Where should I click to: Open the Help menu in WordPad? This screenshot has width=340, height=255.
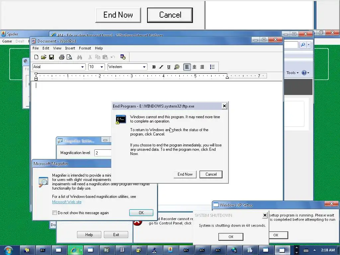click(x=99, y=48)
